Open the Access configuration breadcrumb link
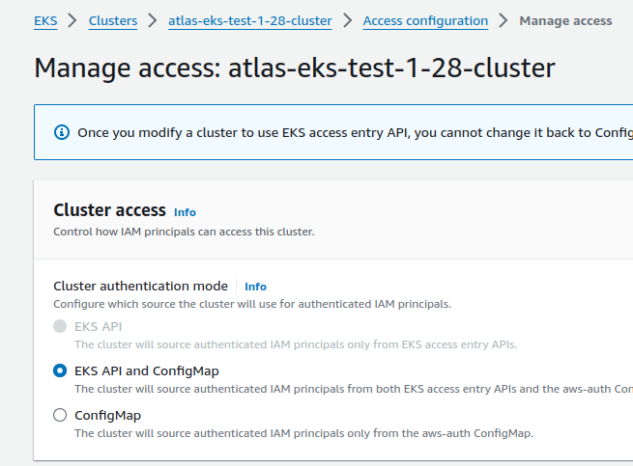Viewport: 633px width, 466px height. coord(425,20)
